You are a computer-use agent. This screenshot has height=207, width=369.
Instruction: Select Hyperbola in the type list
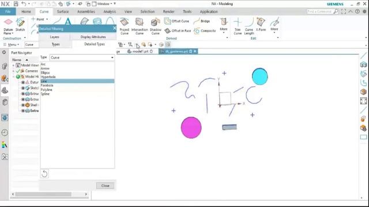[x=77, y=76]
